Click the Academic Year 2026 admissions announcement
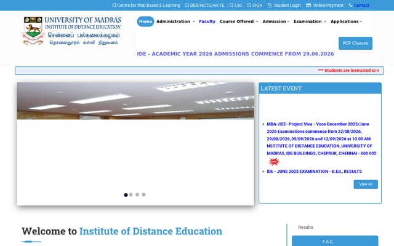Image resolution: width=394 pixels, height=246 pixels. pos(235,54)
